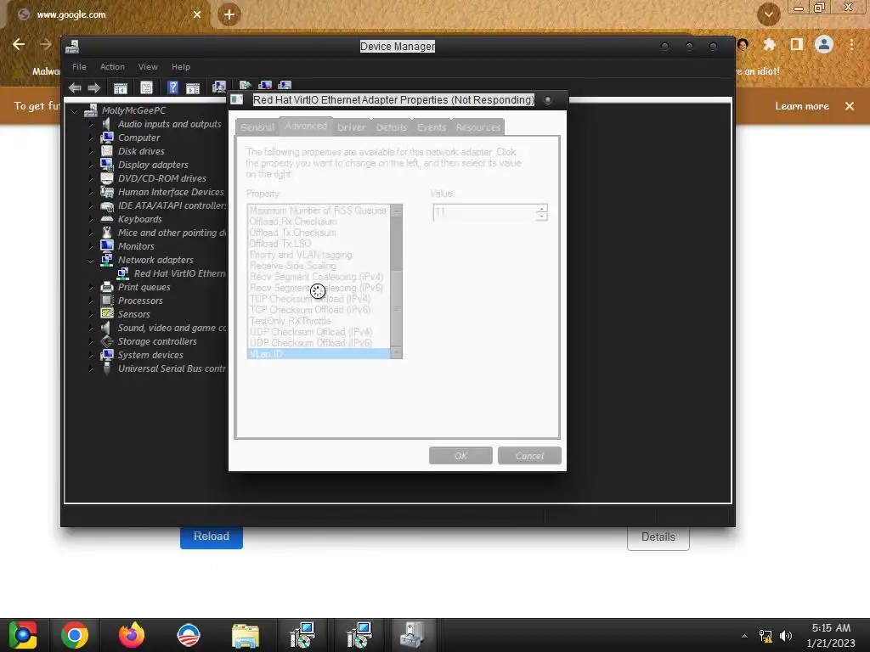
Task: Click the blue Reload button in Chrome
Action: click(x=212, y=537)
